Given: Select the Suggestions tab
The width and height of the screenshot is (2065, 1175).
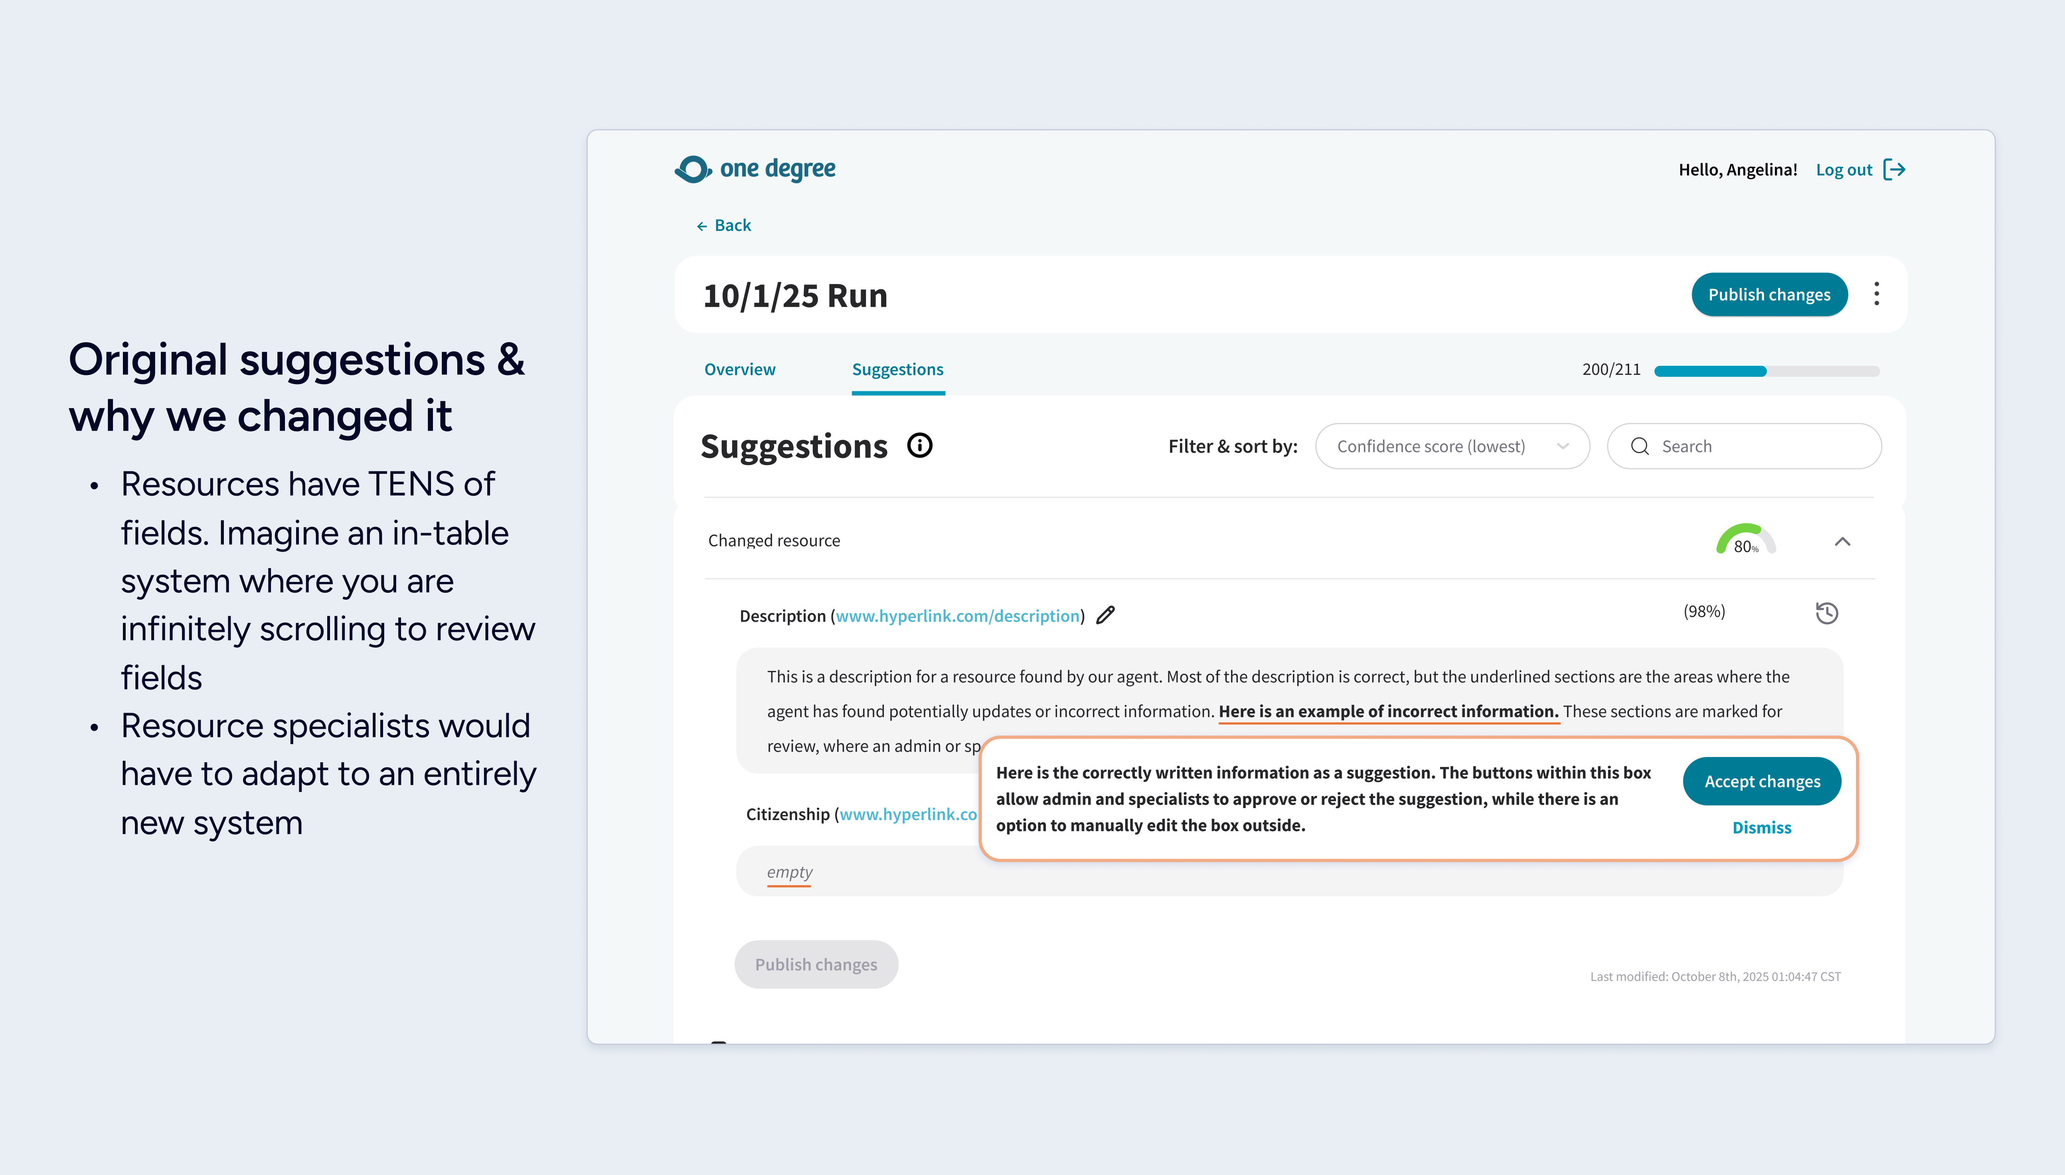Looking at the screenshot, I should [898, 370].
